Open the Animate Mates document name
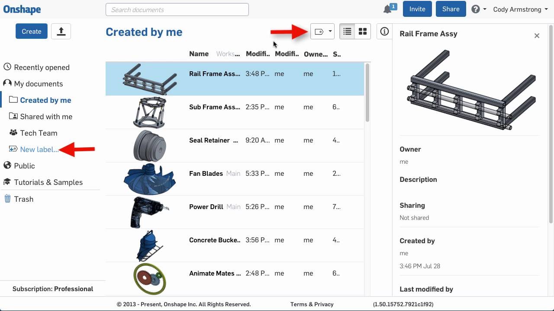This screenshot has height=311, width=554. [x=215, y=273]
